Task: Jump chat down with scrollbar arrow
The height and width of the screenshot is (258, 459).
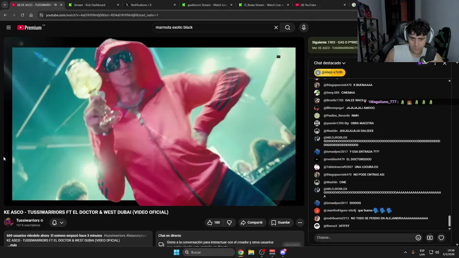Action: click(x=450, y=229)
